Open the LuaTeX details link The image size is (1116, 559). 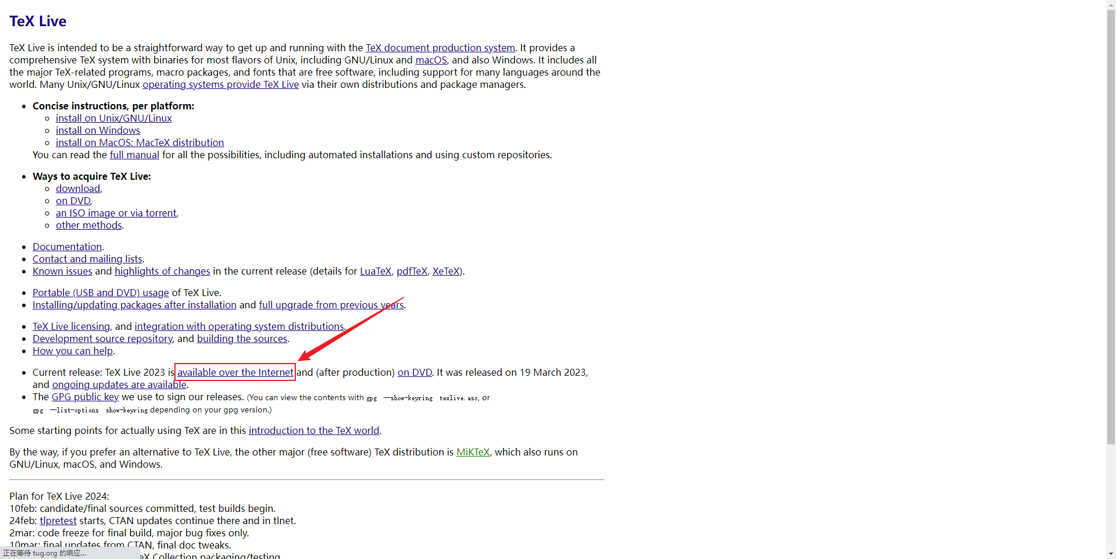click(x=375, y=271)
